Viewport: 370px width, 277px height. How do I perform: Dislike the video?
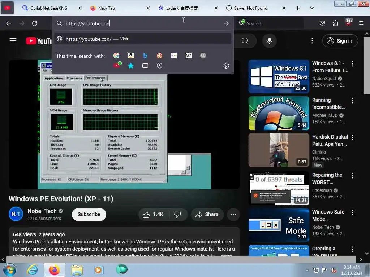(177, 214)
